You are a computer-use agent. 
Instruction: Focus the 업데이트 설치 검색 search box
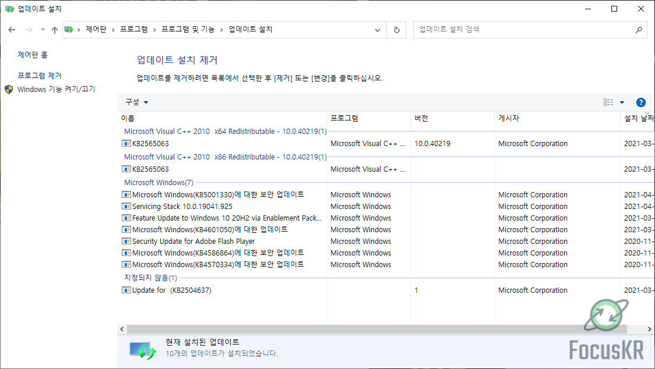pos(530,30)
